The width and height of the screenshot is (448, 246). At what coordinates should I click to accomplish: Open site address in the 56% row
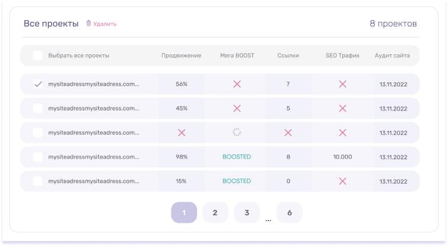(94, 84)
